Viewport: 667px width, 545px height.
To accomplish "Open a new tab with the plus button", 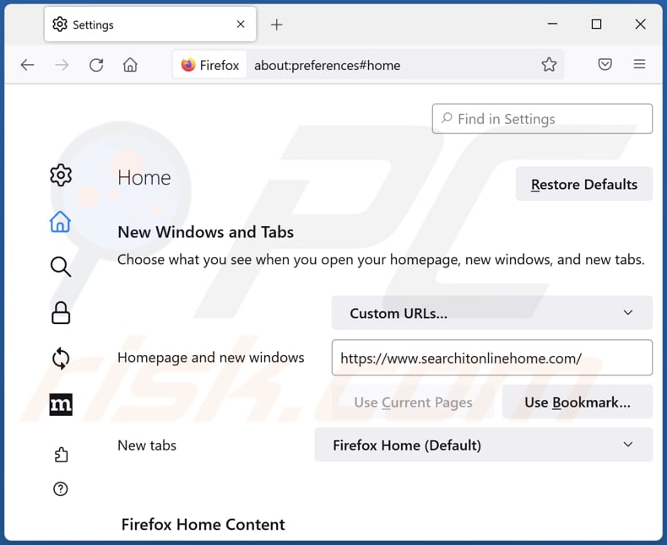I will point(276,24).
